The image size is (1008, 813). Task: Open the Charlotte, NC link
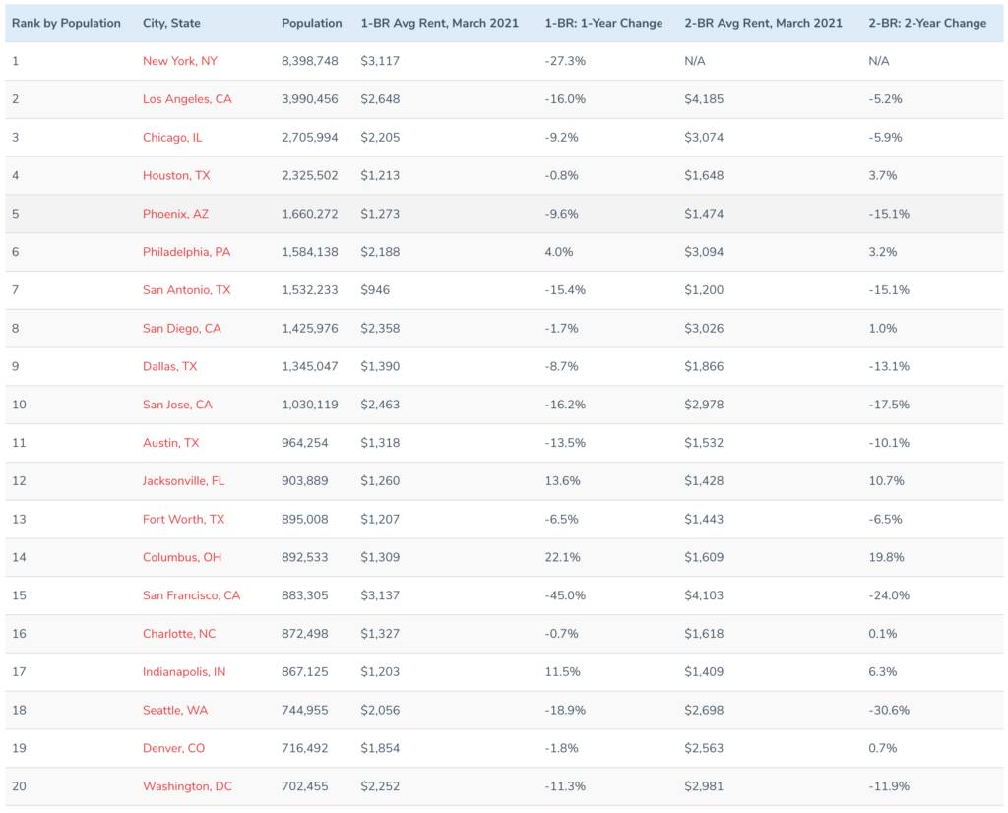click(x=179, y=634)
